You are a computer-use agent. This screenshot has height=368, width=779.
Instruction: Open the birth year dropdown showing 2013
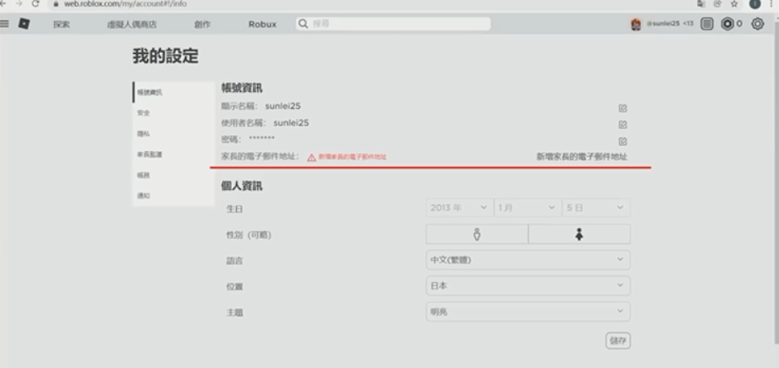[x=459, y=208]
